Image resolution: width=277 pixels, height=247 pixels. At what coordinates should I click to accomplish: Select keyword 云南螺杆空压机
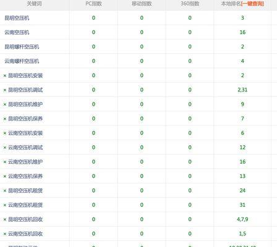pyautogui.click(x=22, y=61)
